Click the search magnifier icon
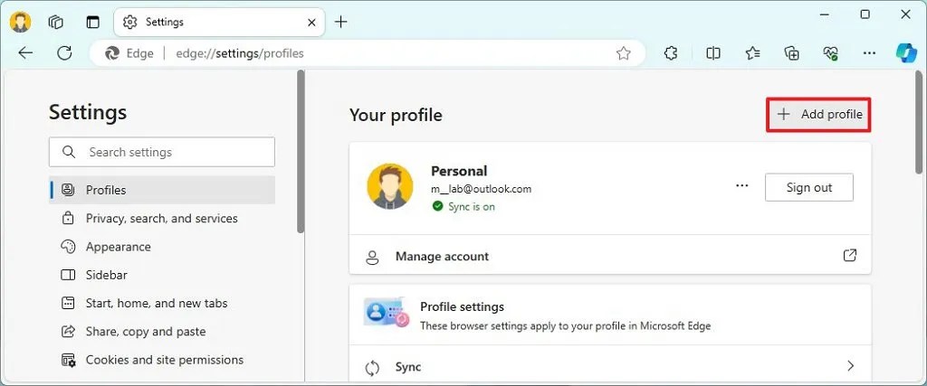This screenshot has height=386, width=927. tap(69, 152)
